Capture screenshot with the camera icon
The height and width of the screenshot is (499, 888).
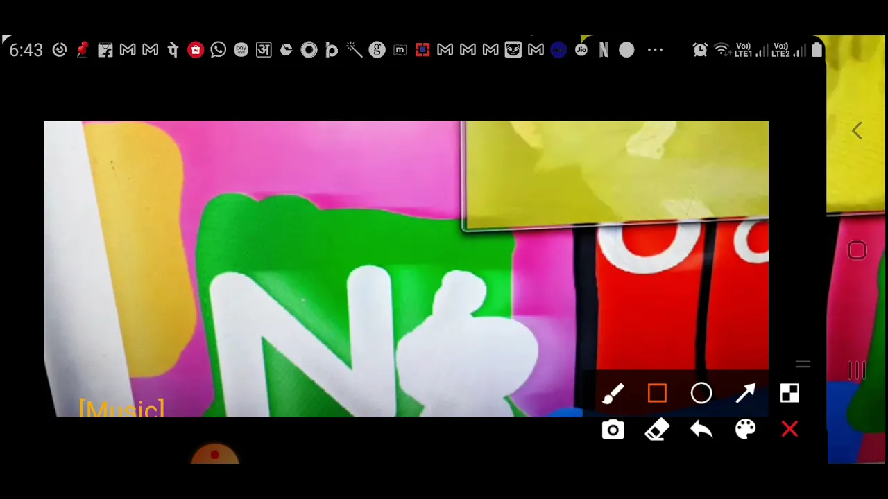tap(613, 430)
